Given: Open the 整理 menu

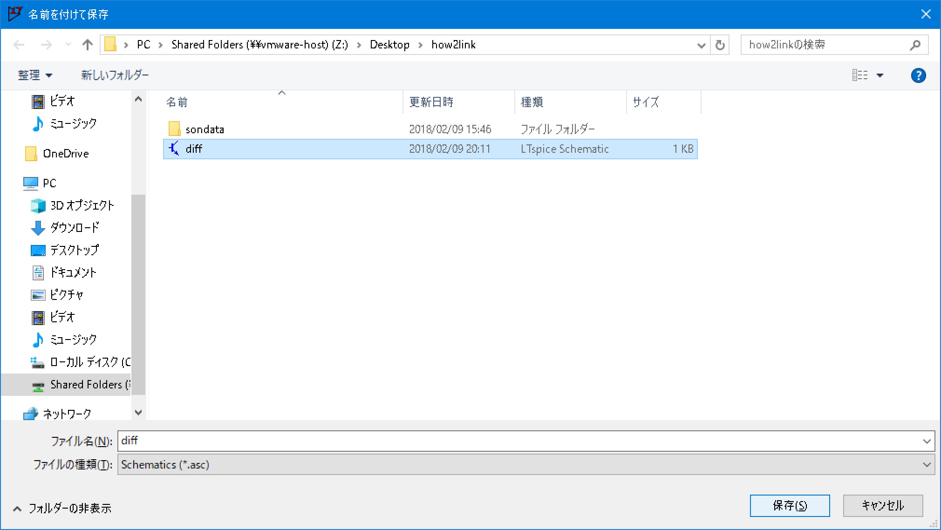Looking at the screenshot, I should (35, 75).
